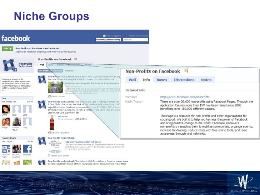
Task: Open the Coca-Cola page link
Action: [x=63, y=116]
